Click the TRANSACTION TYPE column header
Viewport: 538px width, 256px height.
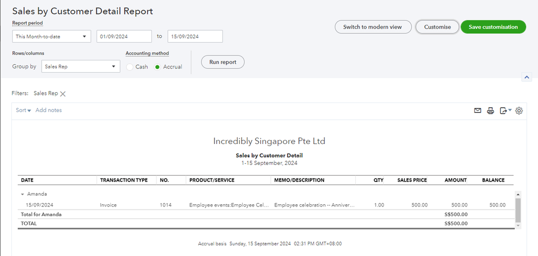click(124, 180)
